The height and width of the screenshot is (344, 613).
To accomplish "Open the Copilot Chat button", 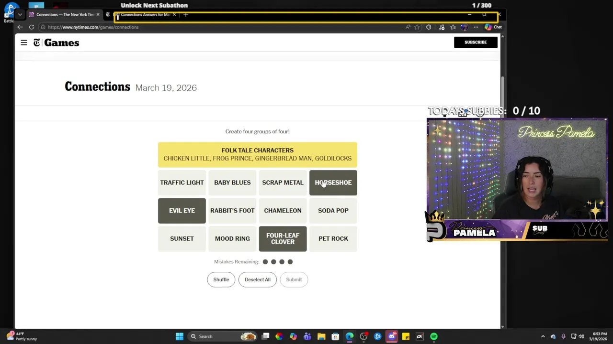I will pos(493,27).
